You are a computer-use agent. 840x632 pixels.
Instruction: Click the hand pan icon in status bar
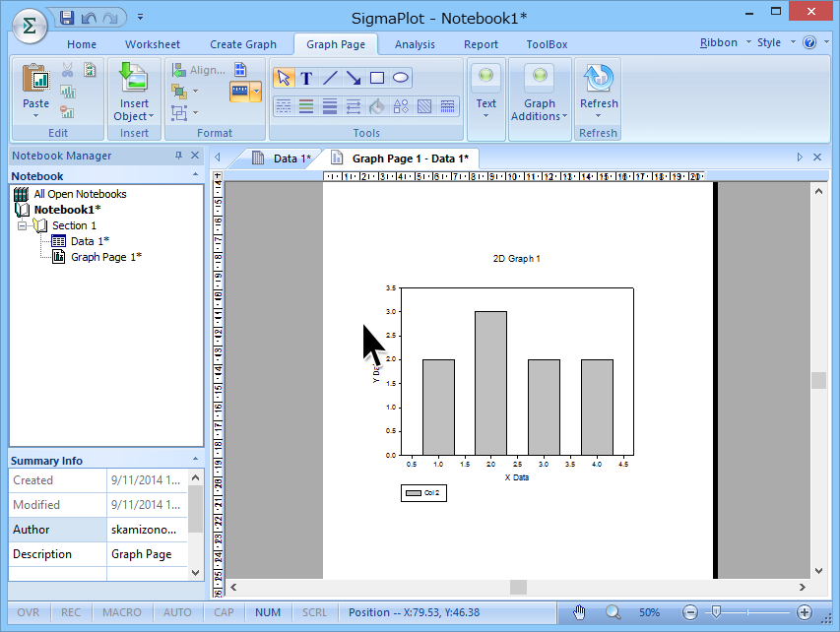580,612
